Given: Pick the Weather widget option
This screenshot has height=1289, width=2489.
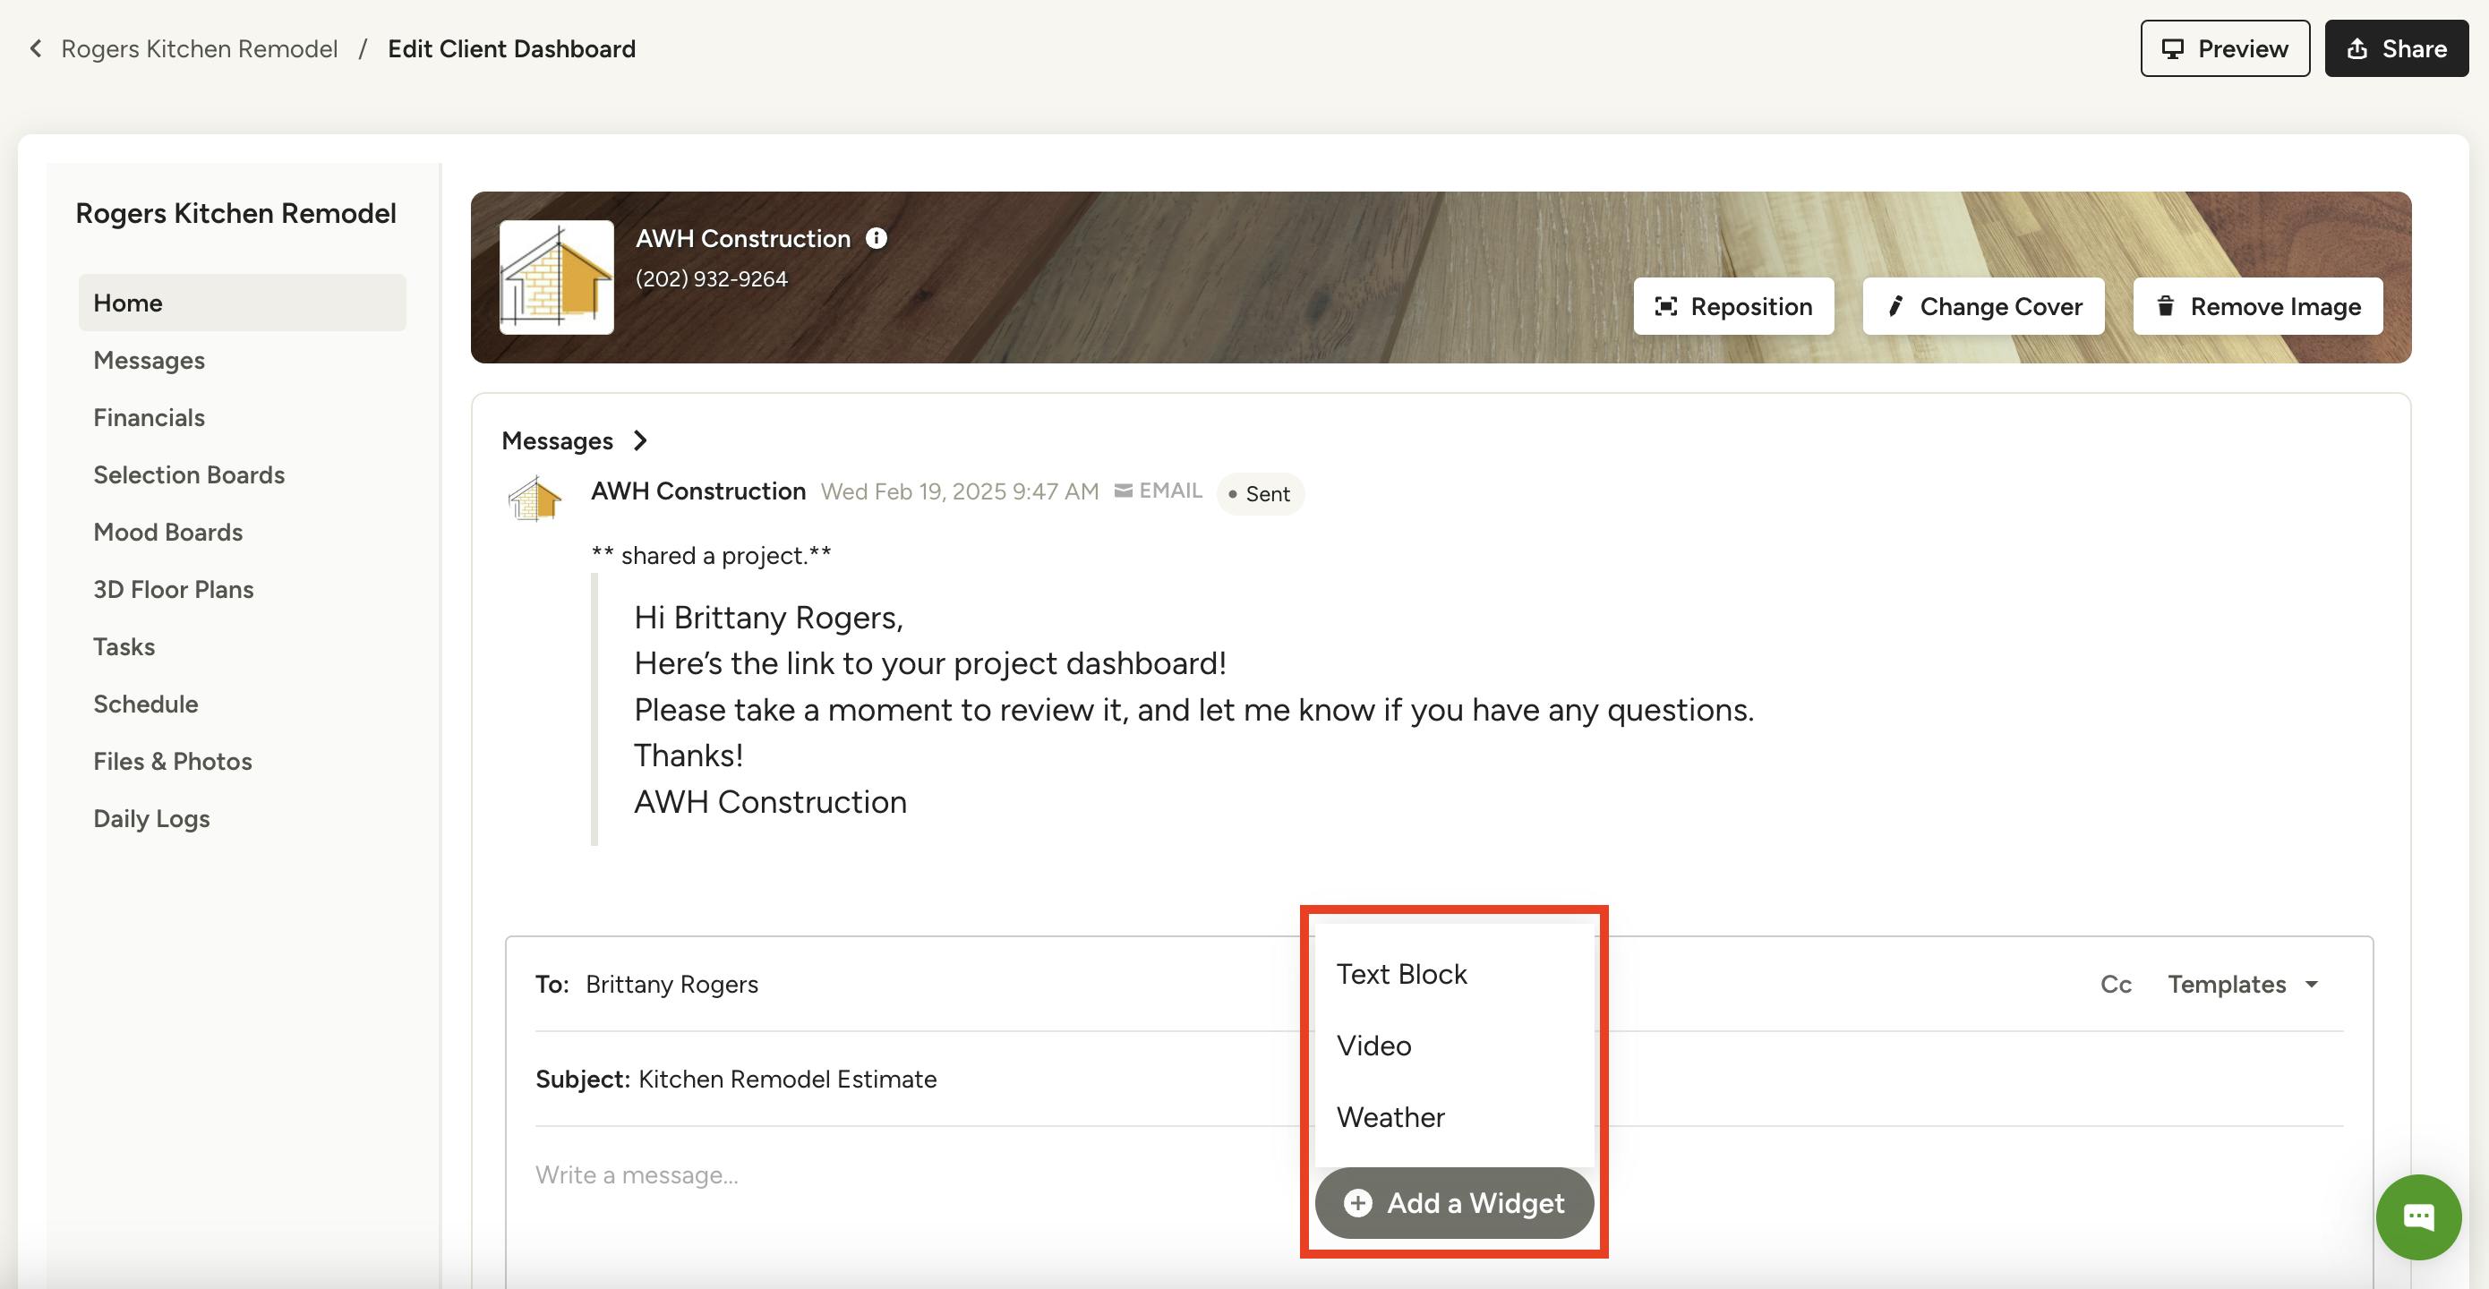Looking at the screenshot, I should pos(1390,1117).
